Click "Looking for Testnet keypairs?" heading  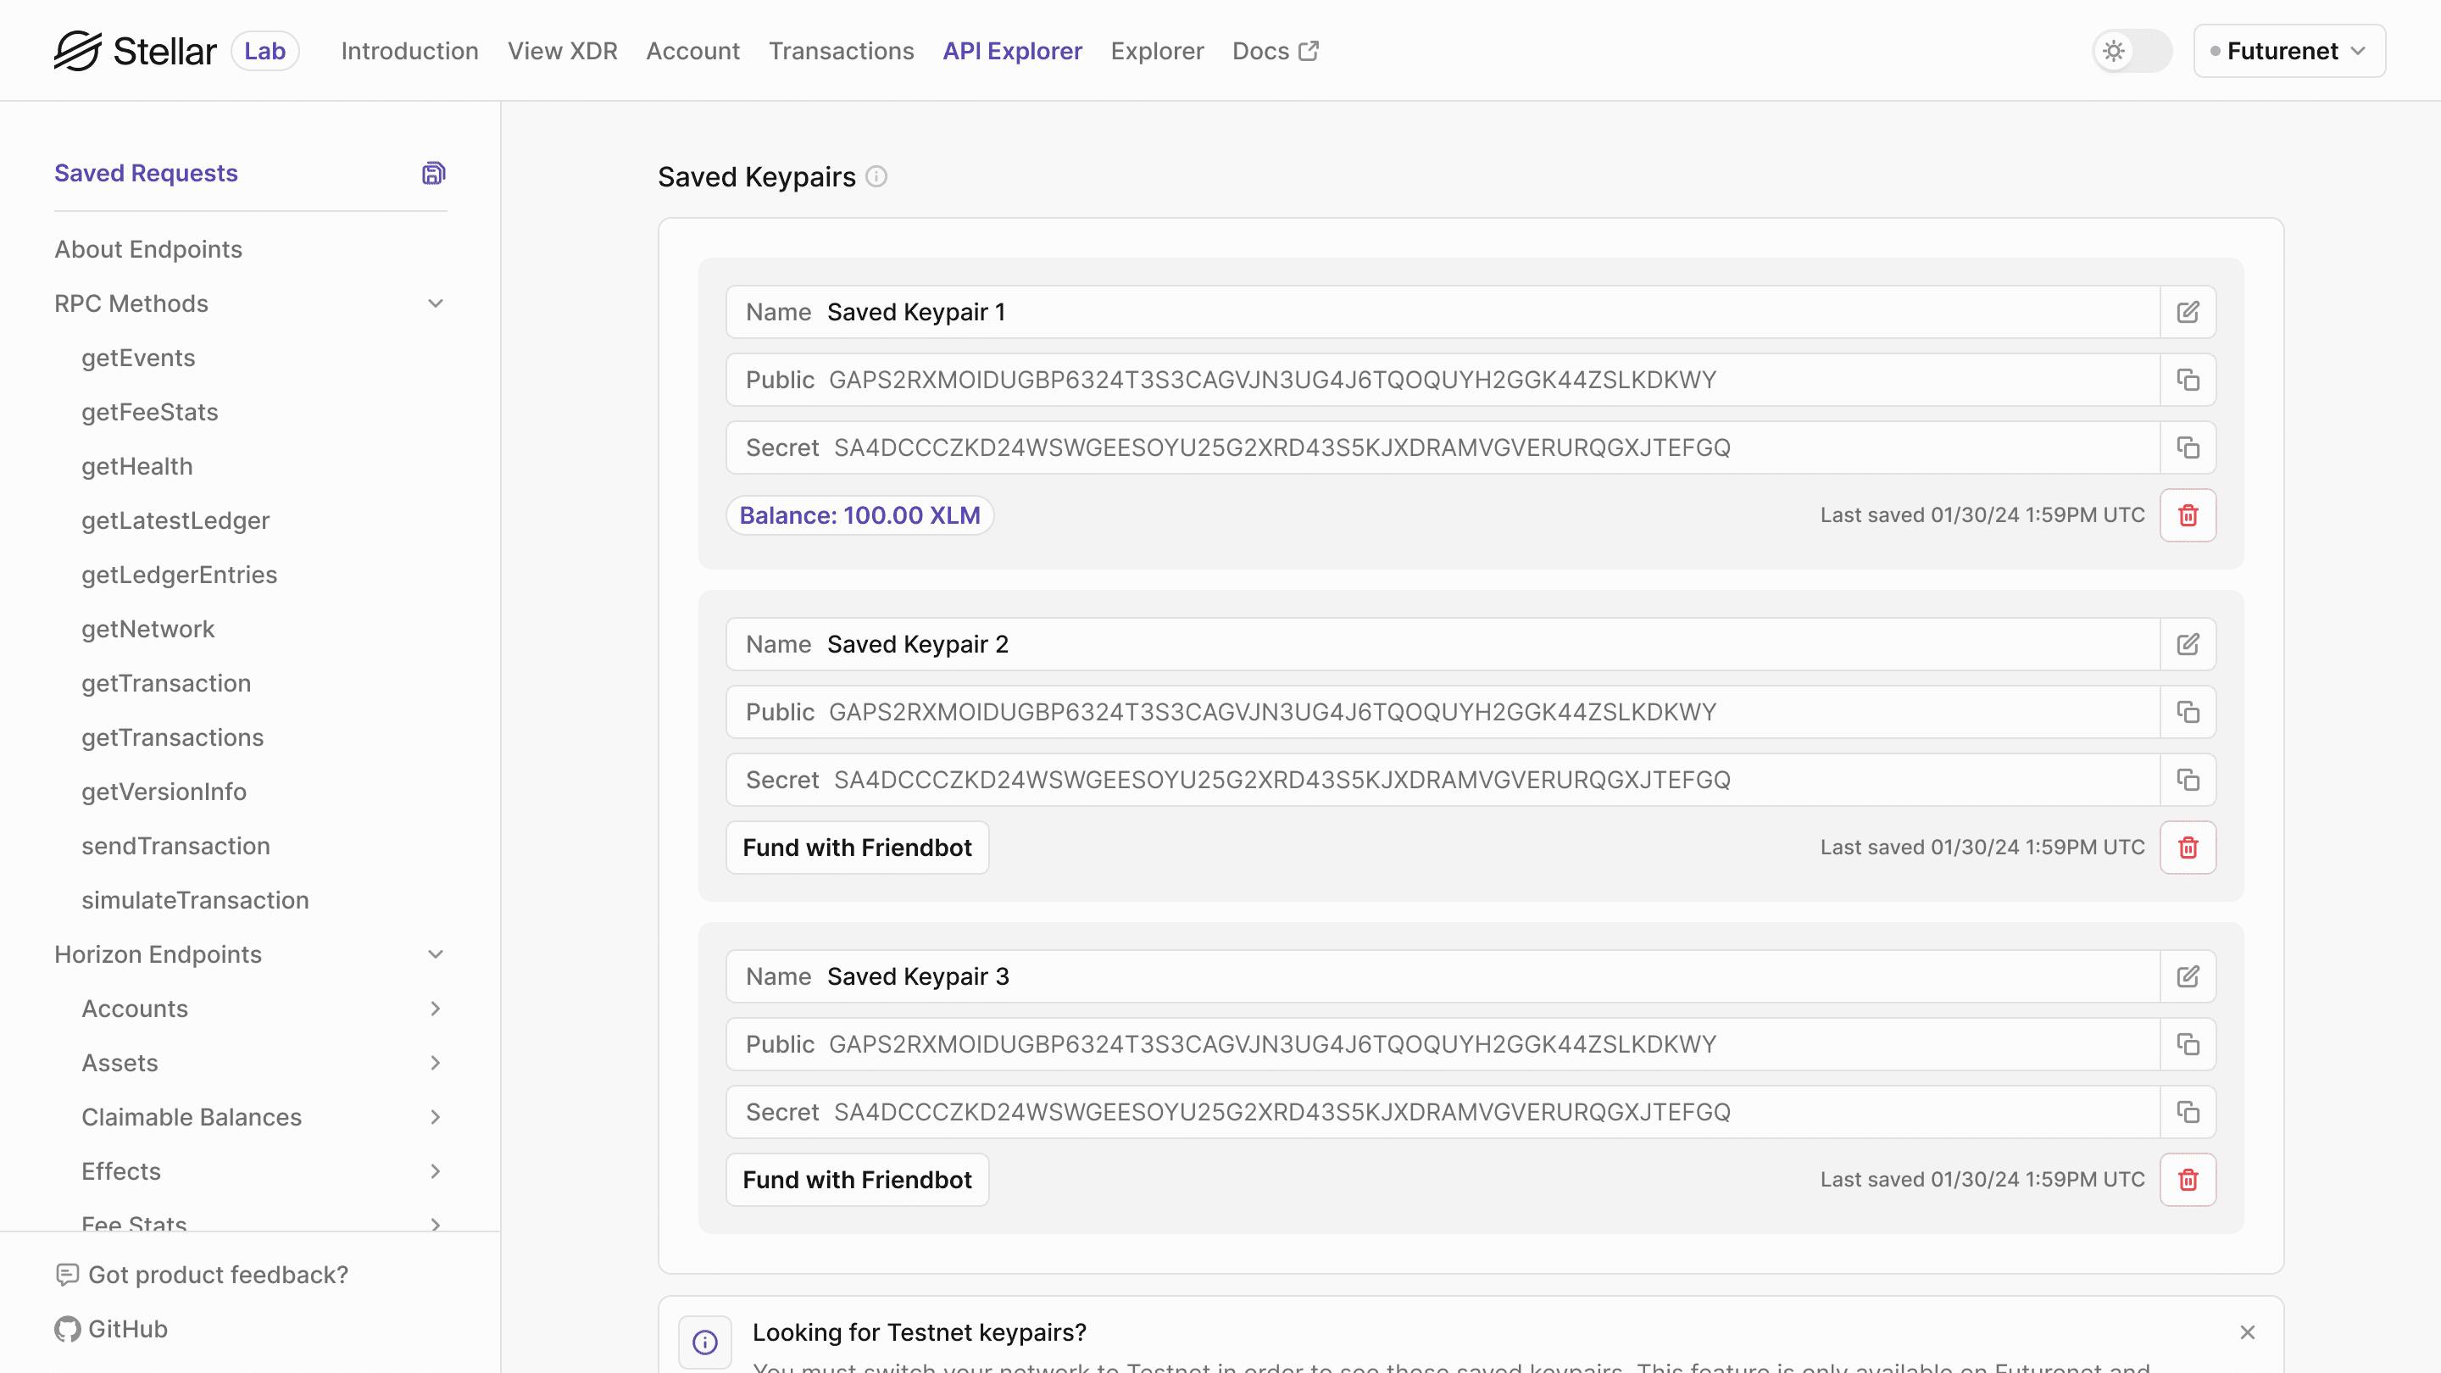click(919, 1332)
